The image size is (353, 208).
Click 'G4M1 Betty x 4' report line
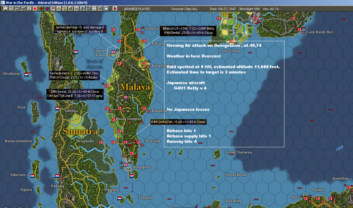[190, 88]
